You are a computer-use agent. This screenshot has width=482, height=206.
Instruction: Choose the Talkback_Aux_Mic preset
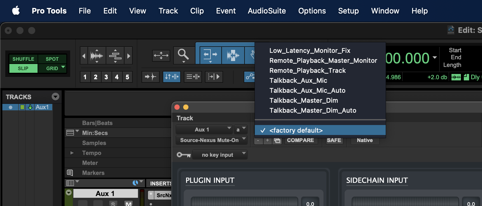298,80
